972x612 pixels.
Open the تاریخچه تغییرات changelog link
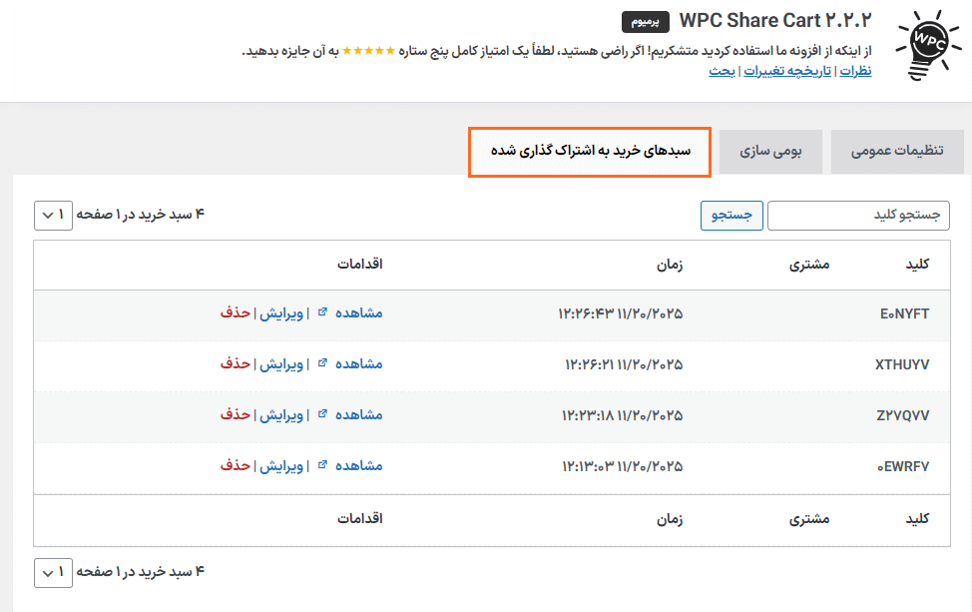(x=787, y=70)
